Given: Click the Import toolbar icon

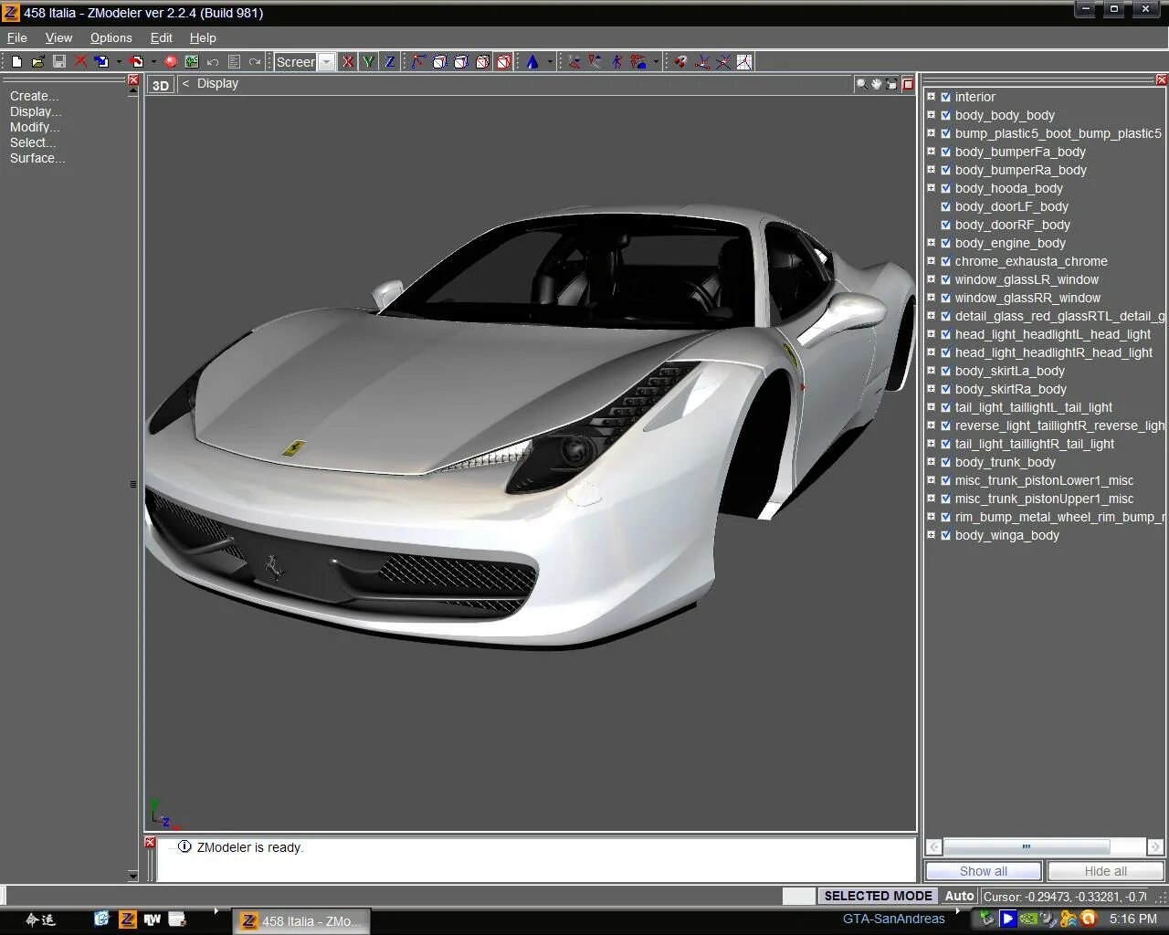Looking at the screenshot, I should (x=101, y=62).
